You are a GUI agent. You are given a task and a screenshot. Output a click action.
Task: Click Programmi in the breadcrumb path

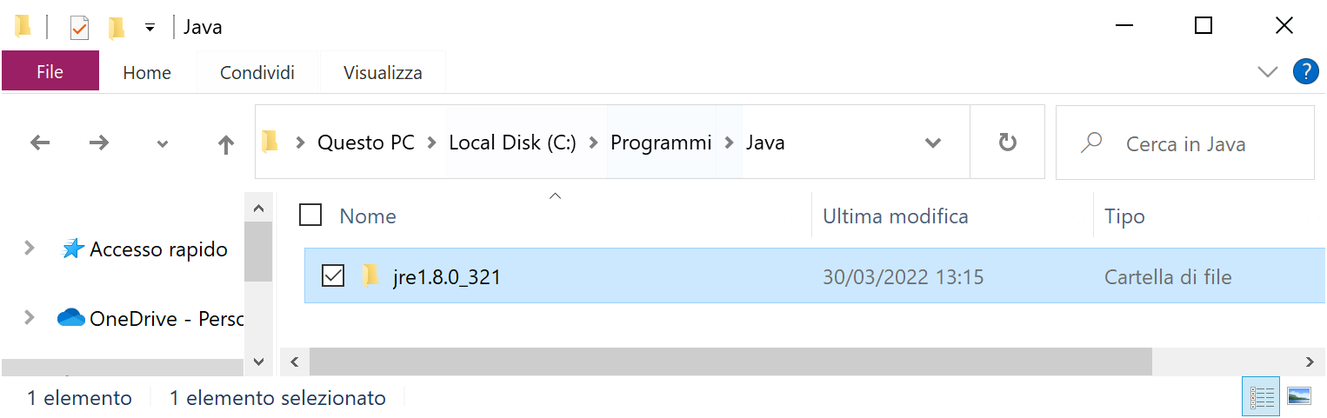click(661, 143)
